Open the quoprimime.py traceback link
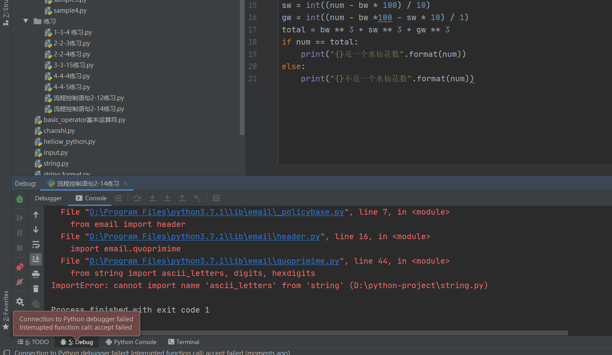This screenshot has width=612, height=355. [x=214, y=261]
